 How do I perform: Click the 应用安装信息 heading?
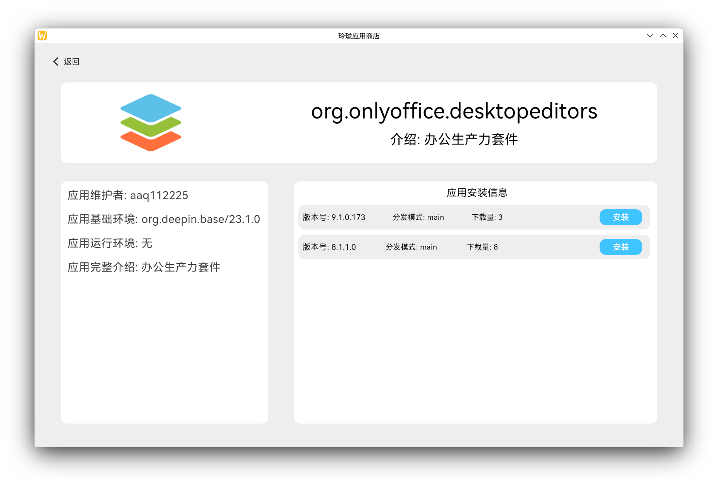click(477, 193)
